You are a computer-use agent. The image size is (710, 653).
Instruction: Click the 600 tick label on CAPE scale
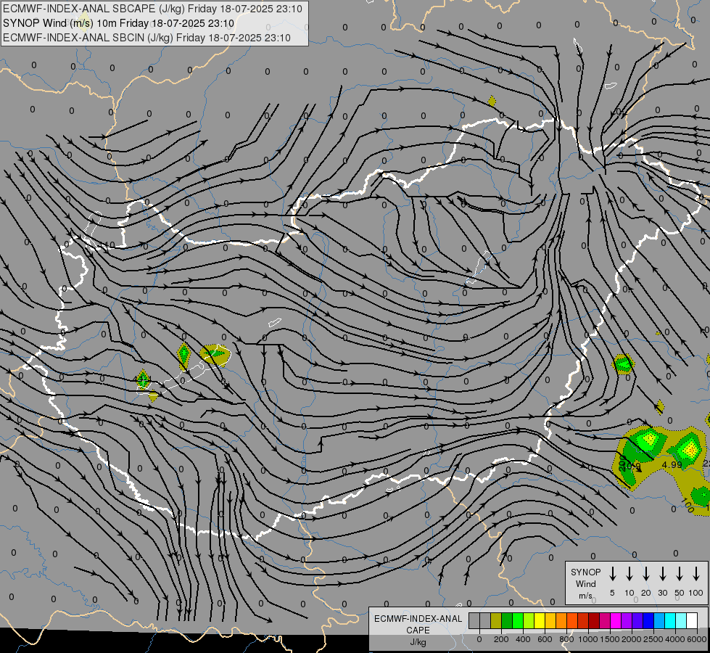click(545, 639)
